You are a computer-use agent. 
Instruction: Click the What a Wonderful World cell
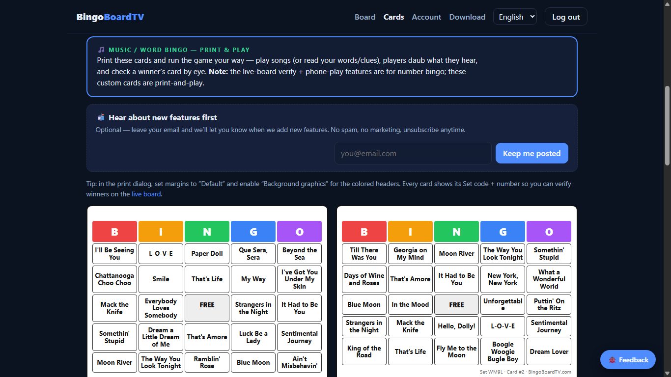click(x=549, y=279)
